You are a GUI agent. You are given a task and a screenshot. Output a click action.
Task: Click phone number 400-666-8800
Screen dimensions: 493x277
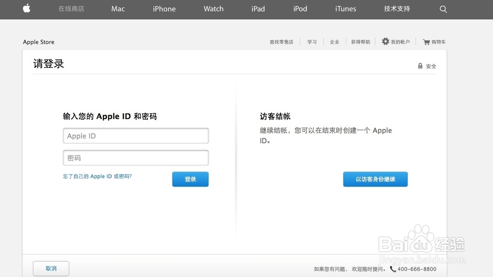pos(417,269)
